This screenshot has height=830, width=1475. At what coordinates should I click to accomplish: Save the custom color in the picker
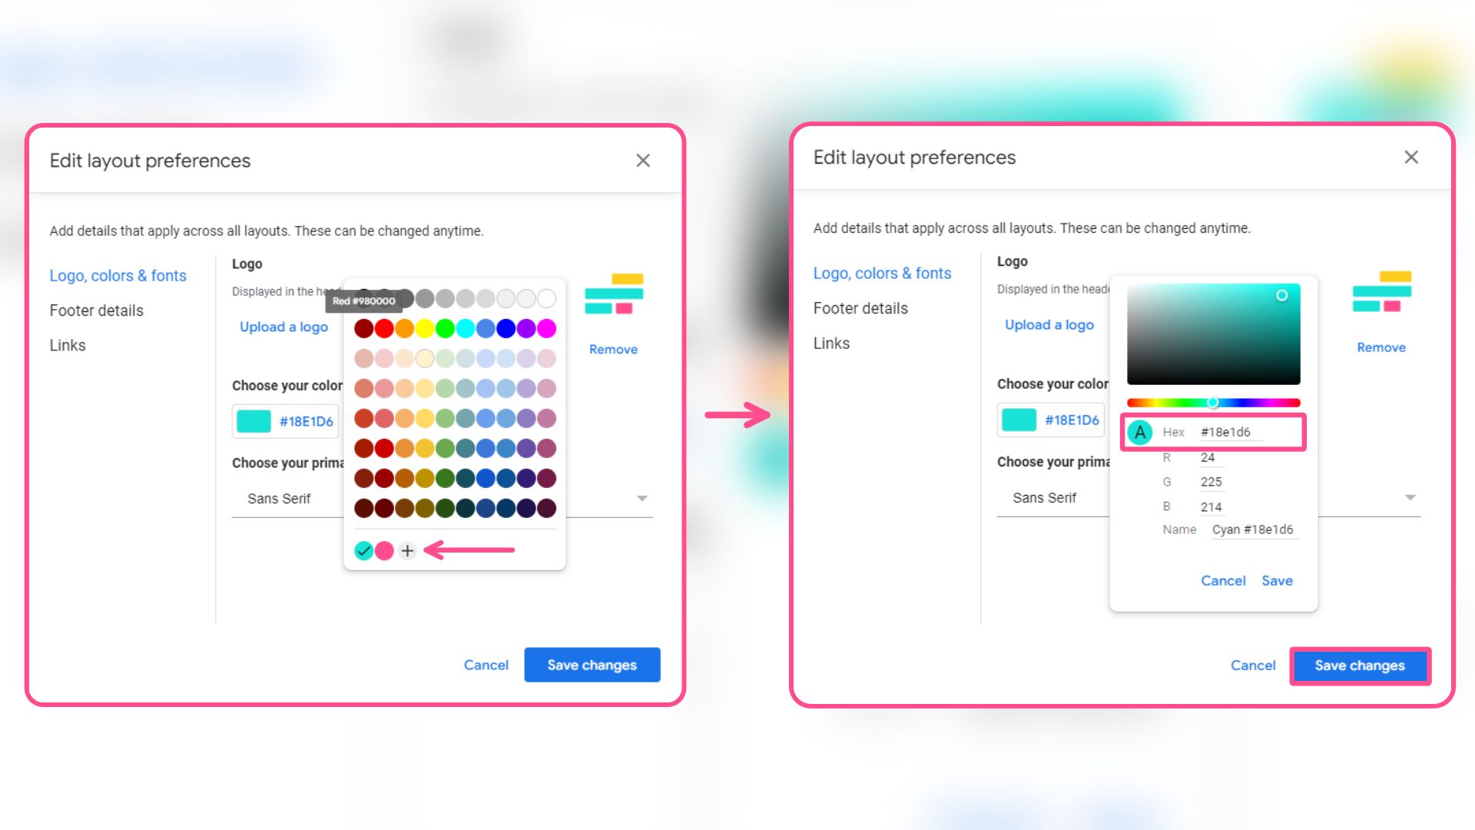click(1277, 580)
